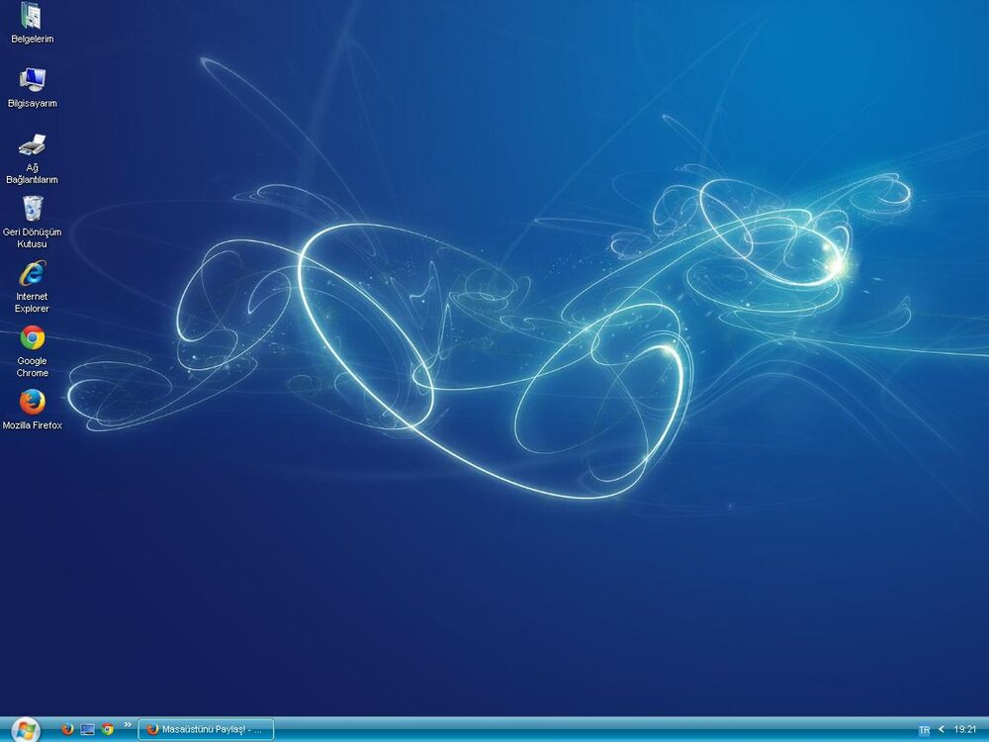Click the 'Belgelerim' label text
This screenshot has height=742, width=989.
click(x=32, y=40)
